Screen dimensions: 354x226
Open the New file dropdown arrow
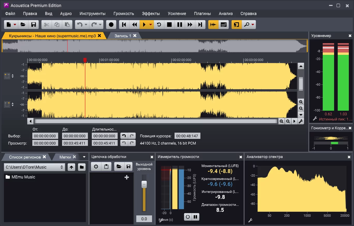tap(15, 25)
